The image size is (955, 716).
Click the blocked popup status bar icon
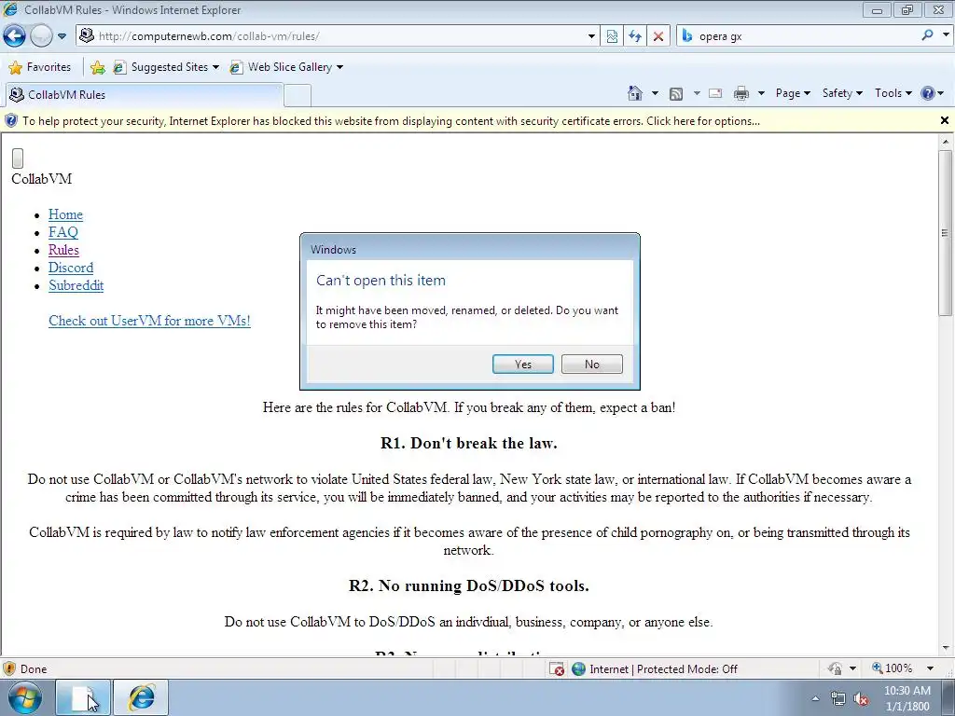click(x=557, y=669)
